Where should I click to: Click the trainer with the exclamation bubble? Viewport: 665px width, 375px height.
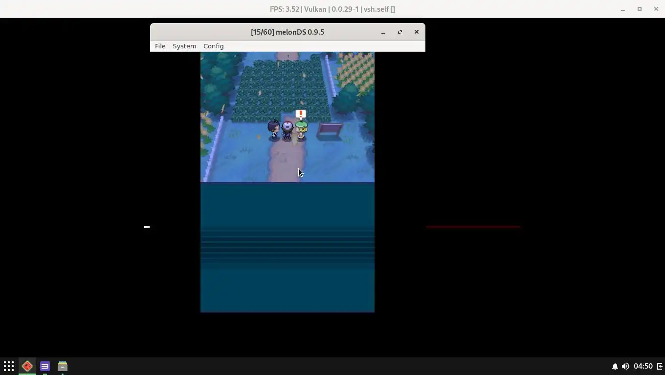pos(301,130)
